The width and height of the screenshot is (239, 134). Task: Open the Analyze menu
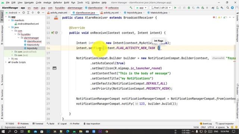(47, 3)
